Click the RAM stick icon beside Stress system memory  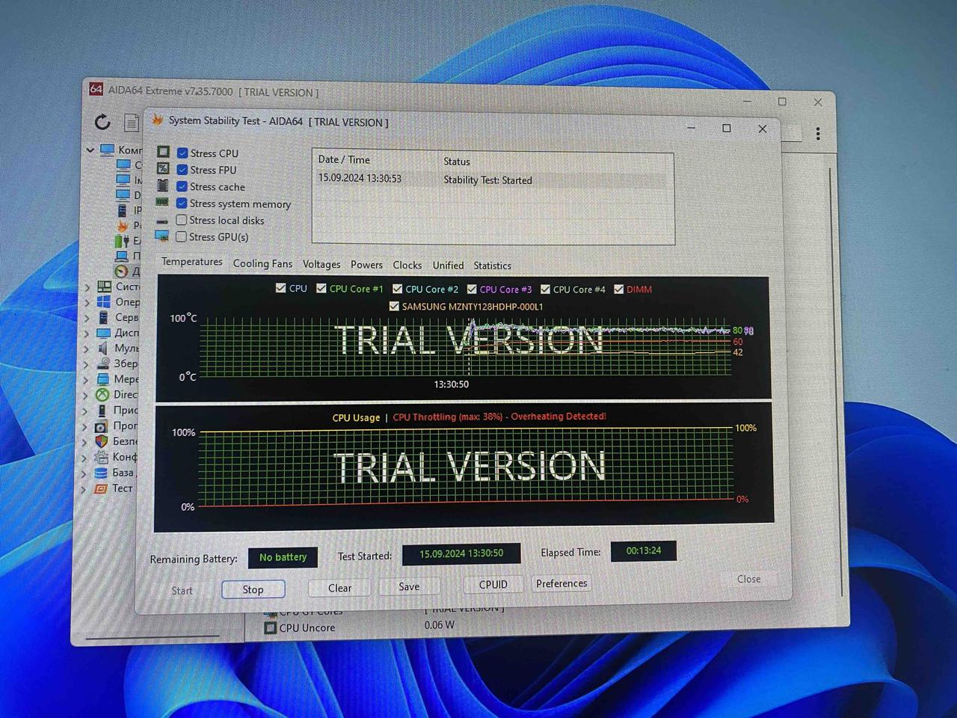[x=161, y=202]
